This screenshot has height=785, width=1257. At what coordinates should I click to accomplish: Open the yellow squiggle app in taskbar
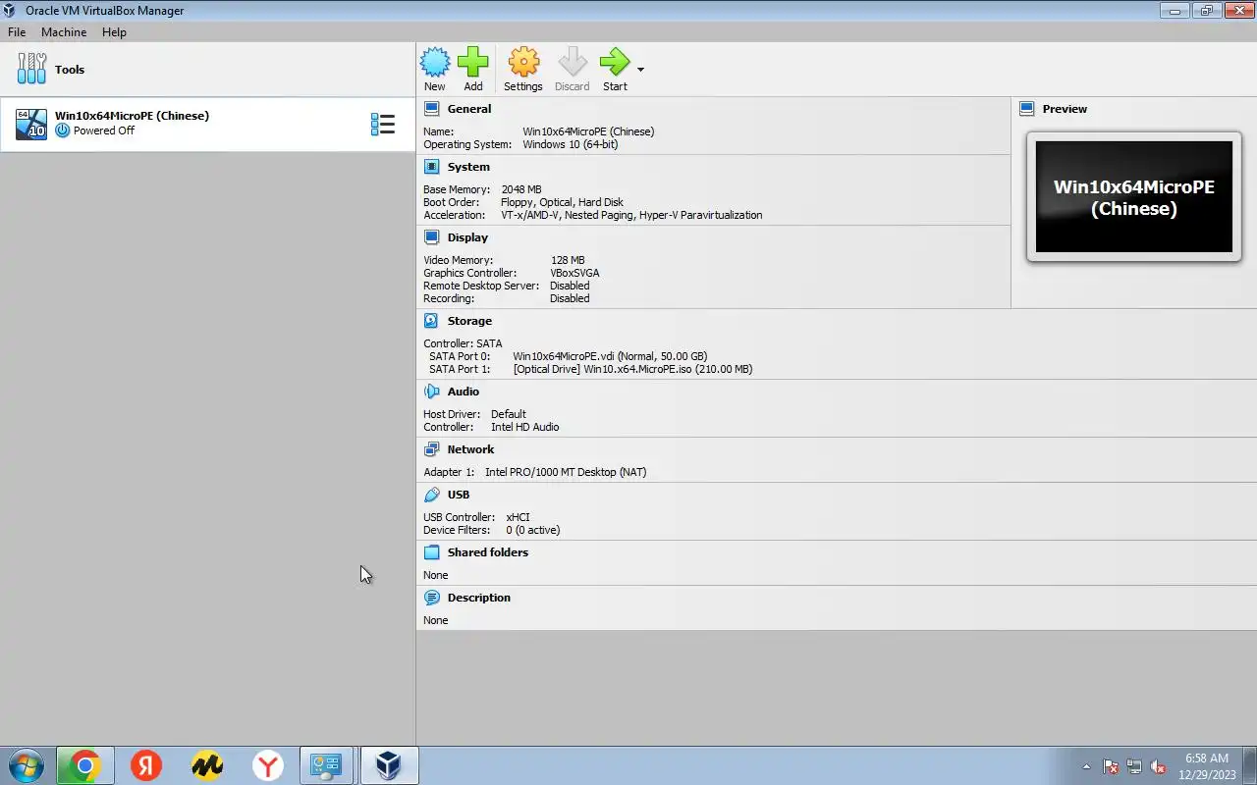click(207, 765)
